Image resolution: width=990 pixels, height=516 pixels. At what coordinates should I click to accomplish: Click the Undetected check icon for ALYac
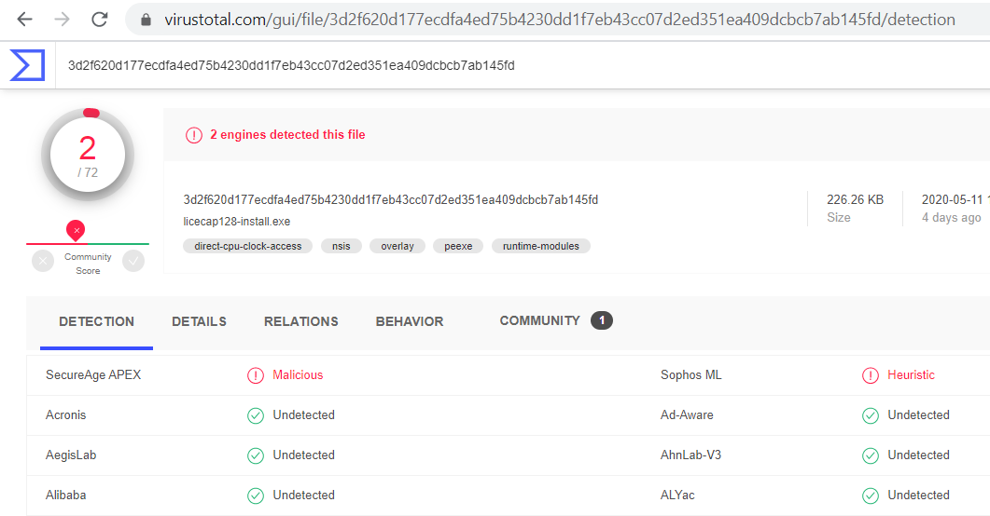870,496
